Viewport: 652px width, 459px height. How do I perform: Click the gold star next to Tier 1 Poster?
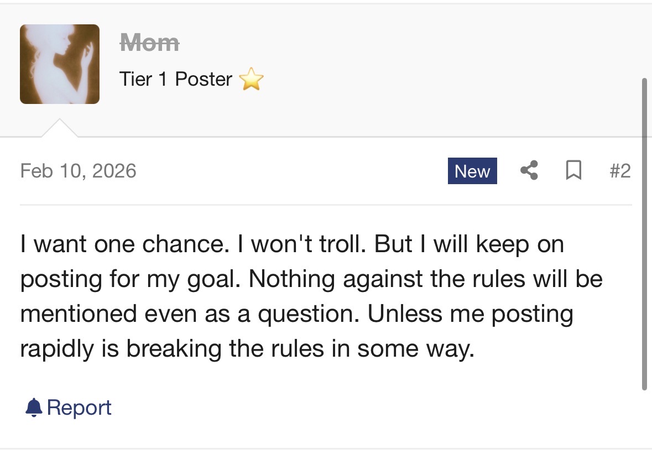(x=251, y=80)
